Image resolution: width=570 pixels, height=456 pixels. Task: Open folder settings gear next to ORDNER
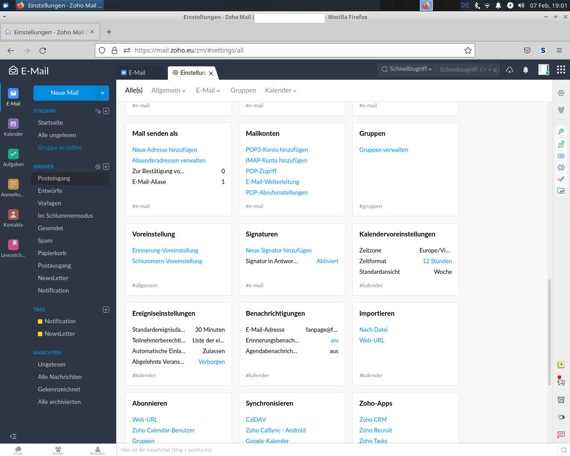coord(98,167)
